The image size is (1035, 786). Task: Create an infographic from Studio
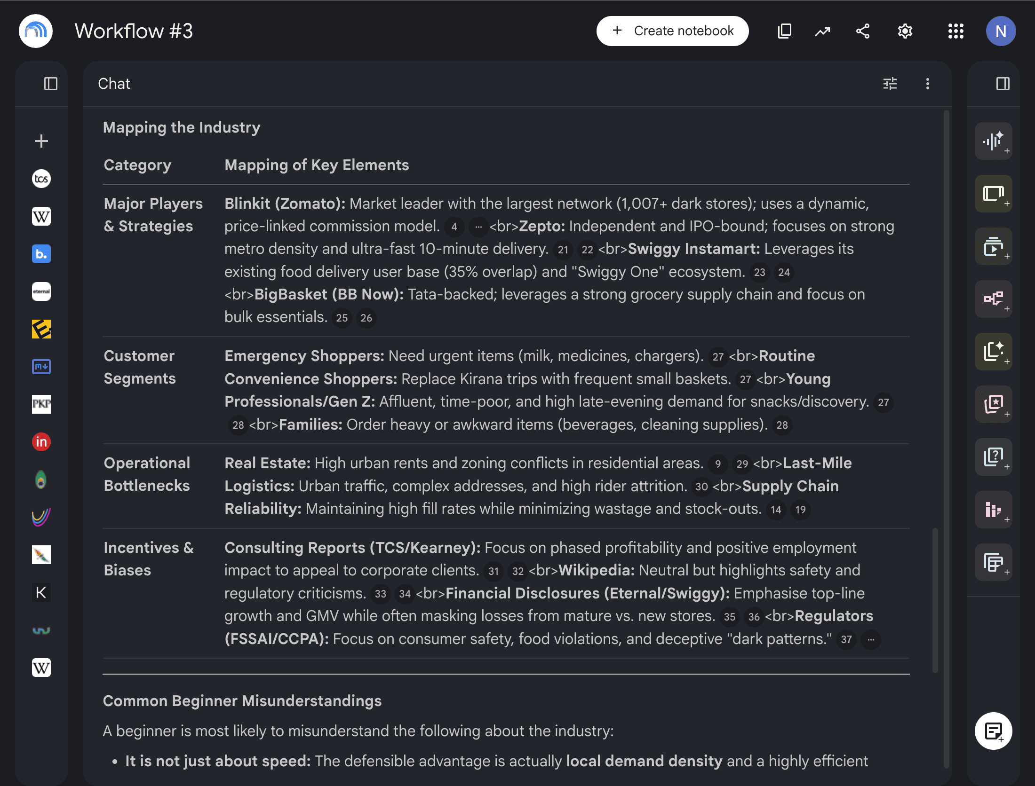pyautogui.click(x=993, y=510)
